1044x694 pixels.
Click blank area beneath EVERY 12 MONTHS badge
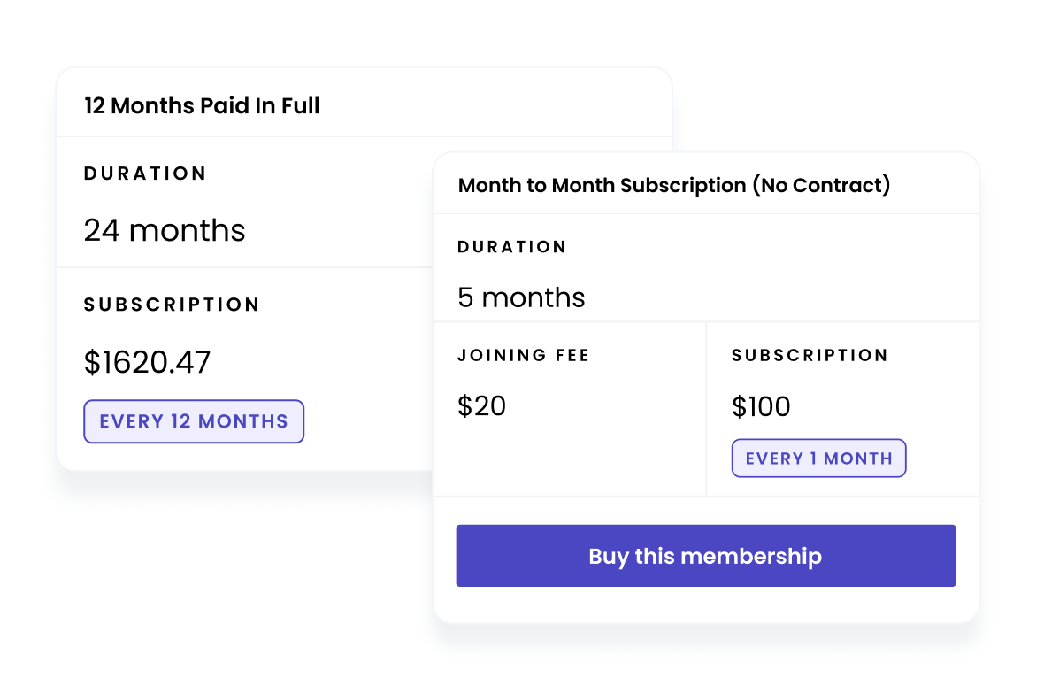click(x=221, y=457)
